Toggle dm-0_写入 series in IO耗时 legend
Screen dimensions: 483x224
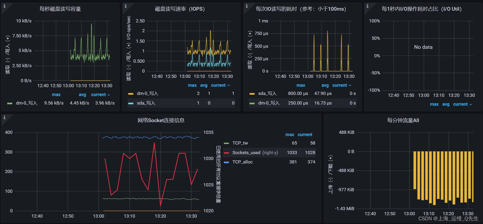coord(269,103)
